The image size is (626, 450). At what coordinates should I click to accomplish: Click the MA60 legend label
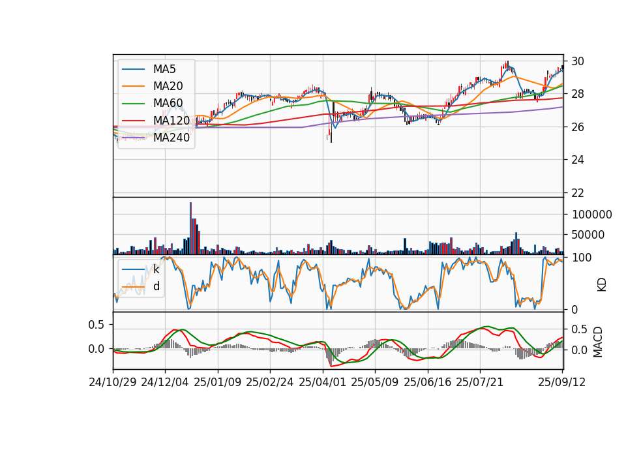(168, 103)
